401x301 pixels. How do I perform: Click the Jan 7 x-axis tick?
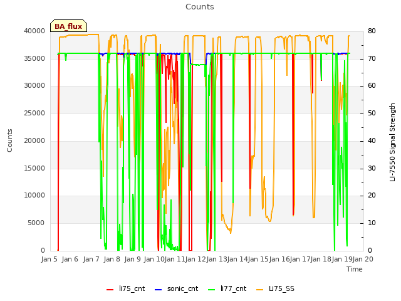tap(91, 259)
